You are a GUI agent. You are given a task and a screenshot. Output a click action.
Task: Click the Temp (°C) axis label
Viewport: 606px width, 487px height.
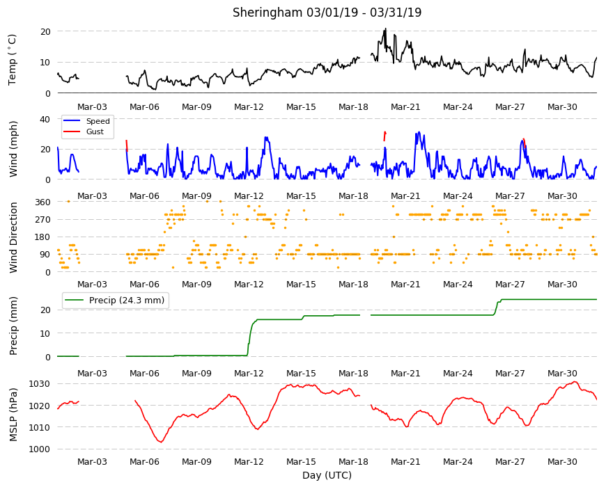(13, 60)
